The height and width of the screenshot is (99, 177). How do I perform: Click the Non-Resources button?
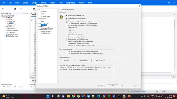tap(101, 61)
